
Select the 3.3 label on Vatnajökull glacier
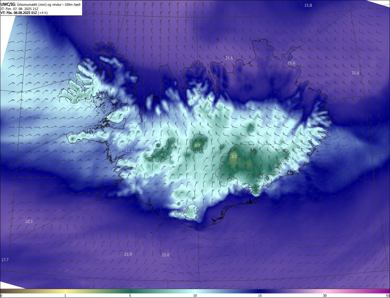(234, 156)
